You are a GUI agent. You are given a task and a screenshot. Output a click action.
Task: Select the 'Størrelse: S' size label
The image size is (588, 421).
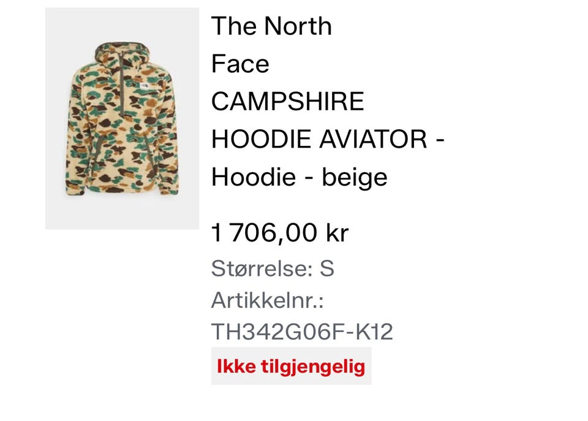pos(273,268)
